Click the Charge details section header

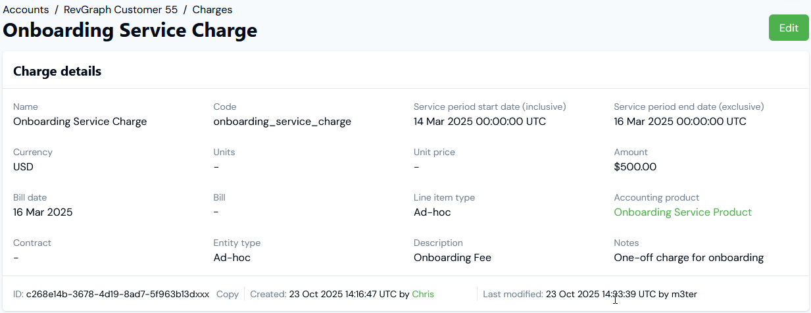pos(57,71)
